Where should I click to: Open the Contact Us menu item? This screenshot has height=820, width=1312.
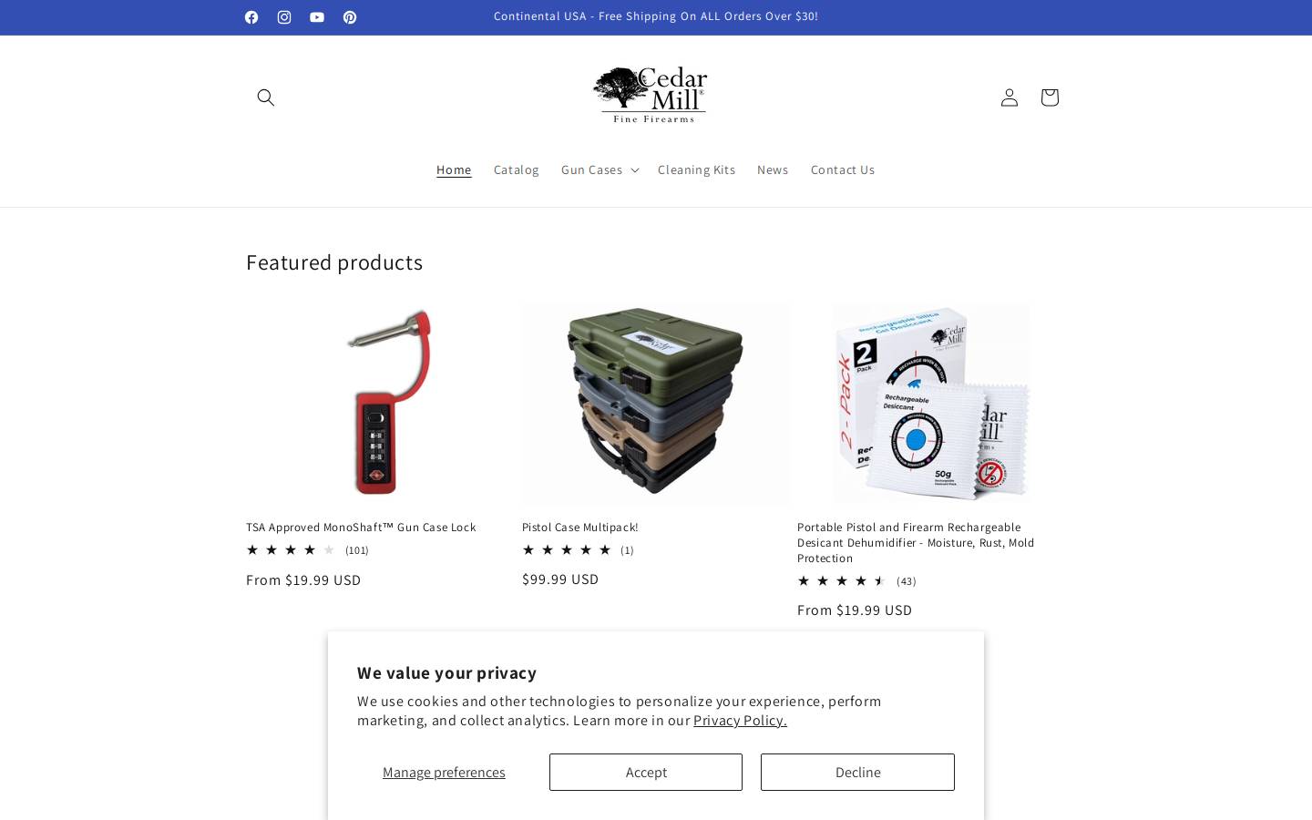point(843,169)
